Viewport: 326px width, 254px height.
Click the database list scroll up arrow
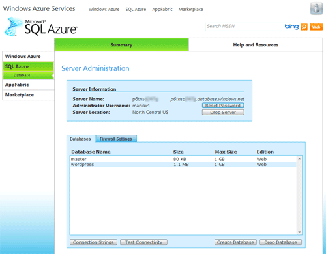pos(299,159)
